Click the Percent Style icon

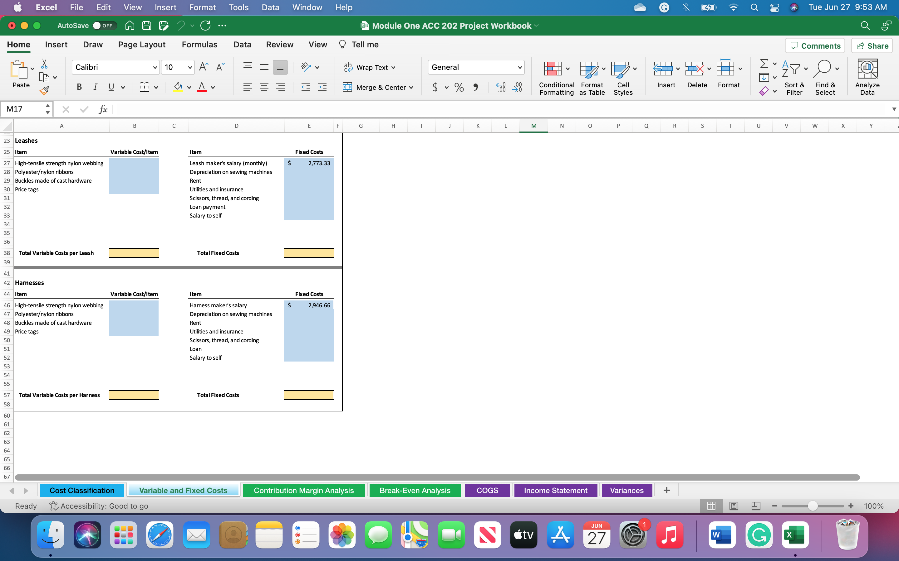click(459, 88)
